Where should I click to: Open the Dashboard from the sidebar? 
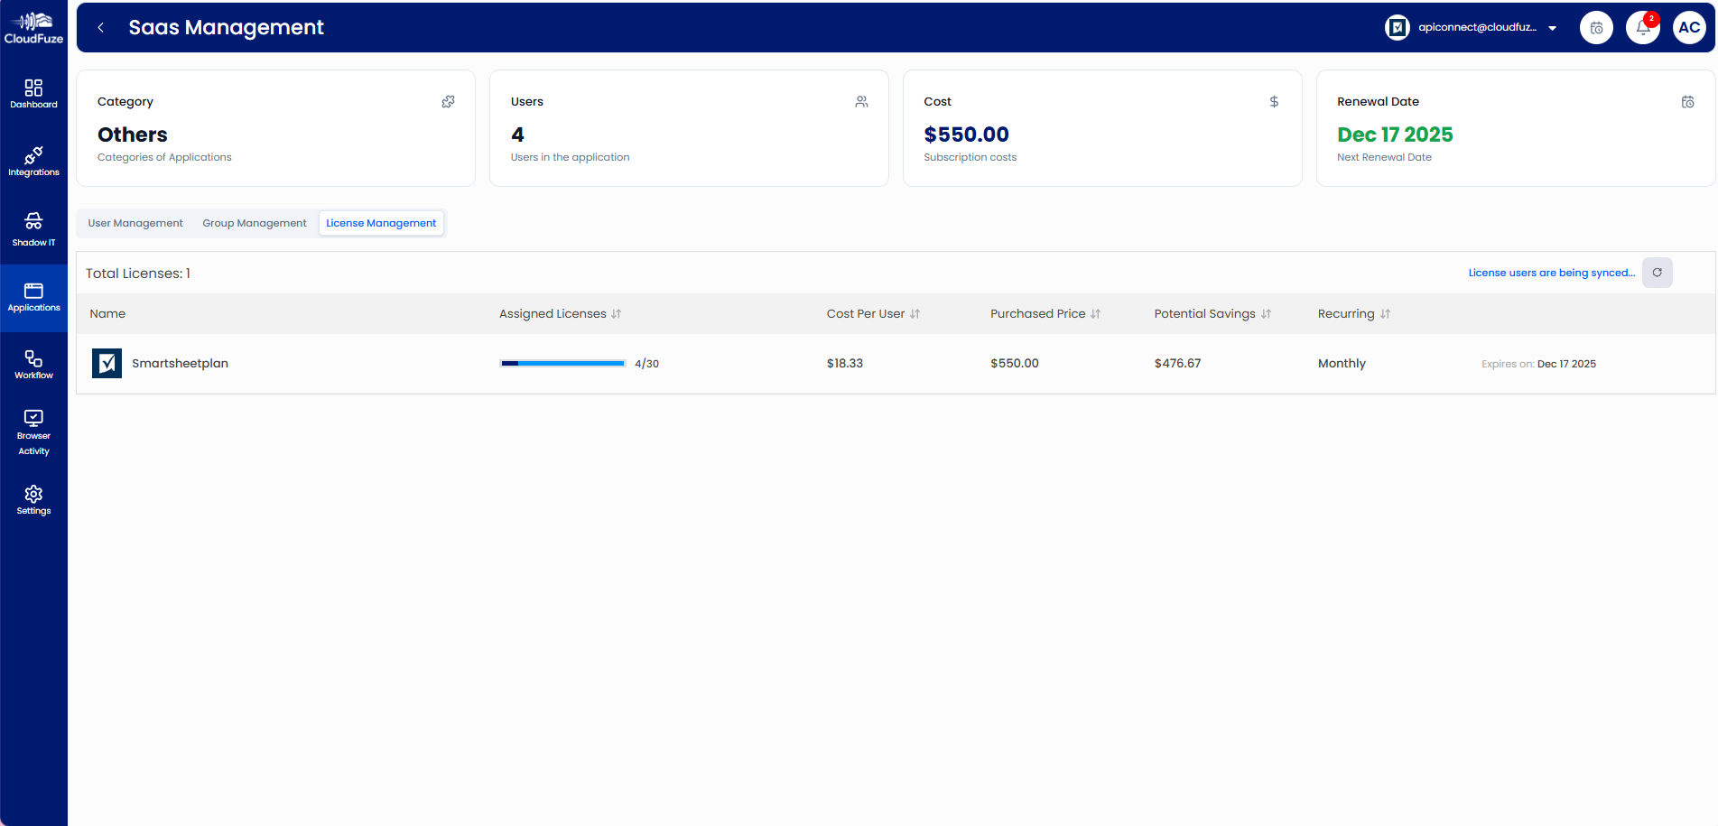33,94
